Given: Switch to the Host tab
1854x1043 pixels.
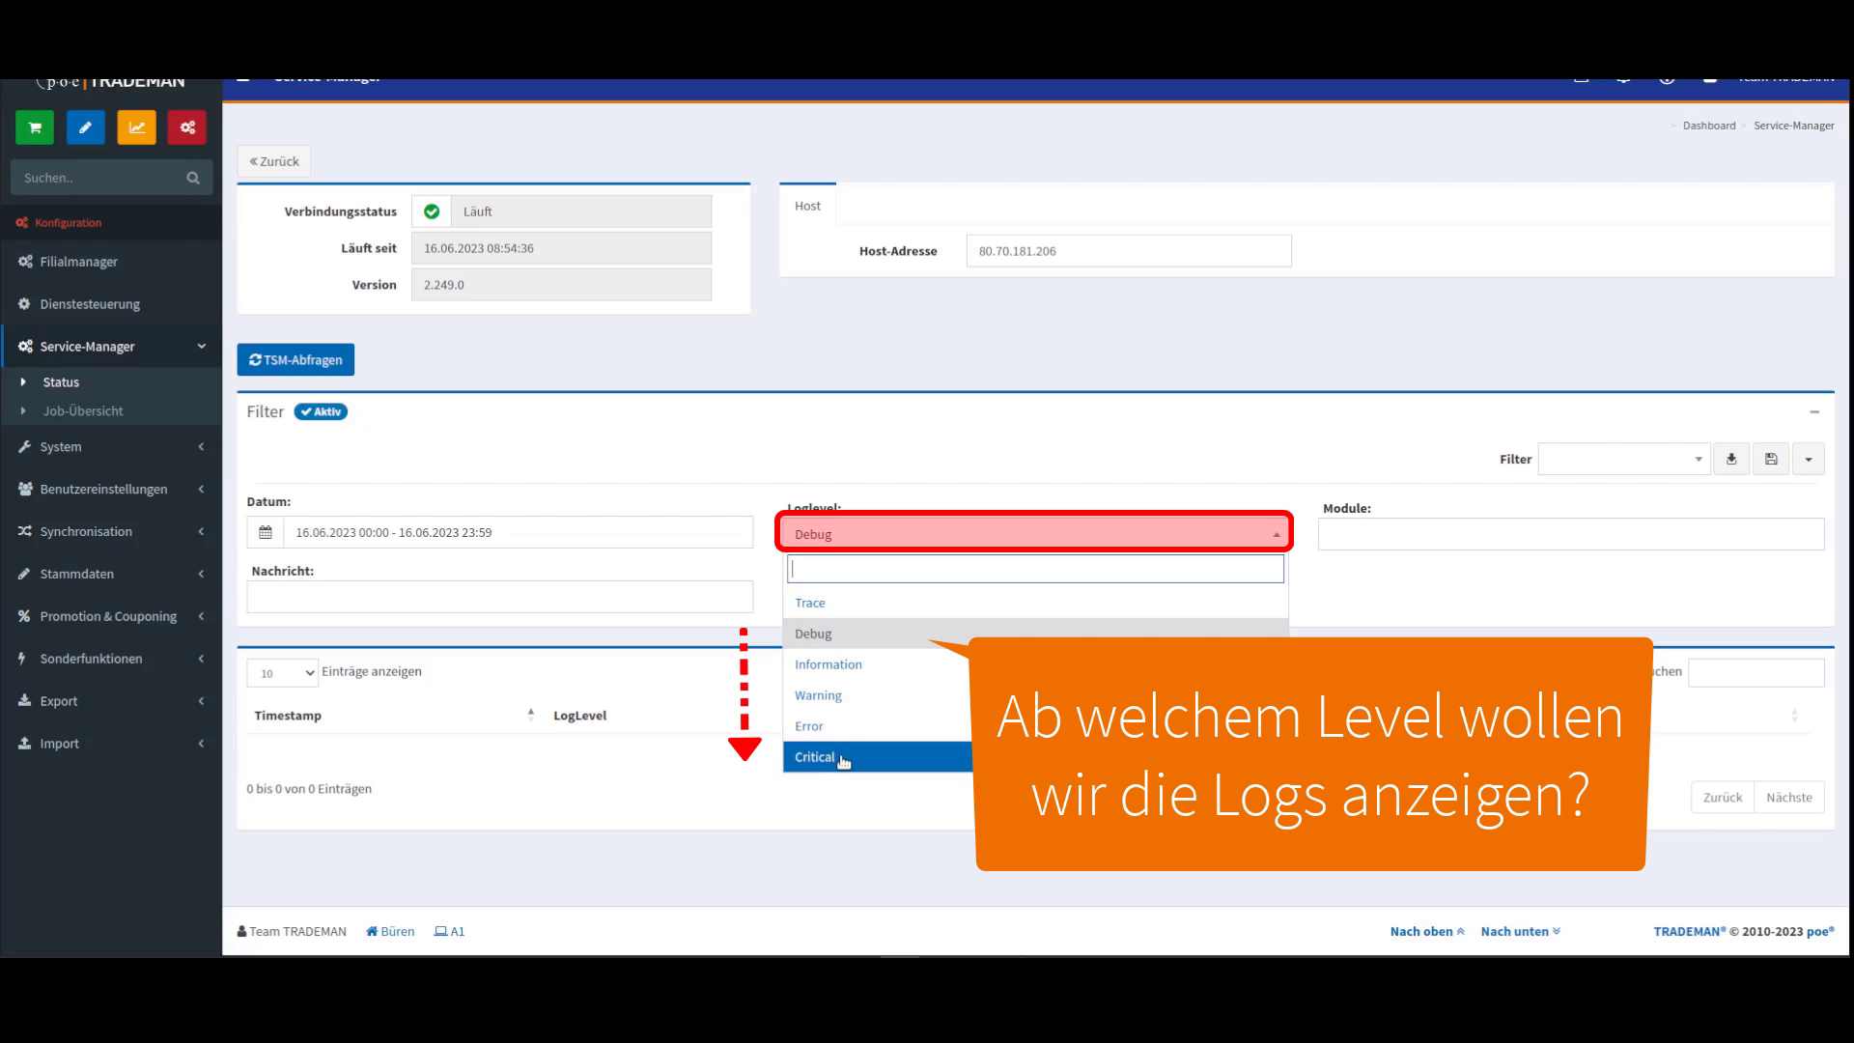Looking at the screenshot, I should [807, 206].
